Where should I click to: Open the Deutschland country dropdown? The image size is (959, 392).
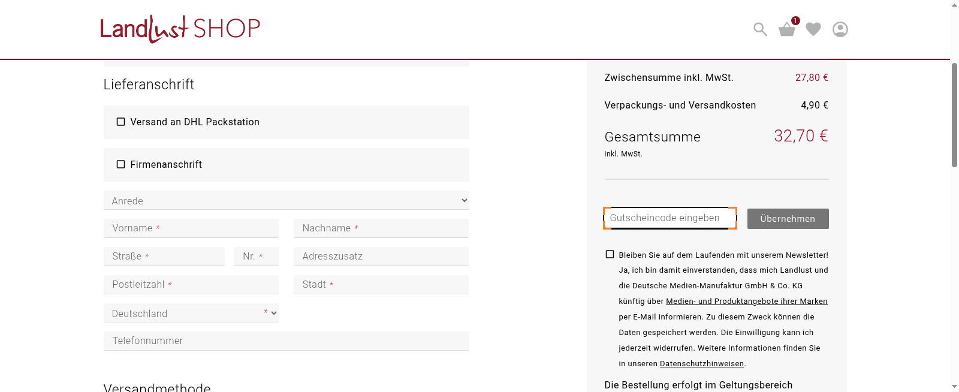[191, 313]
